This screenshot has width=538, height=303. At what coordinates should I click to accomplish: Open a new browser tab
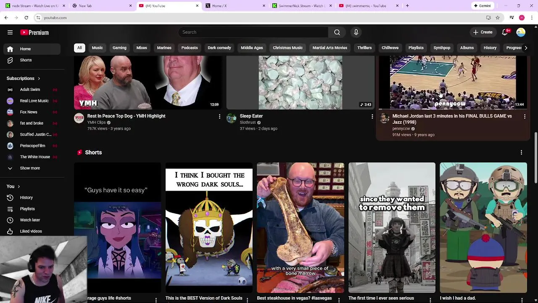click(407, 6)
